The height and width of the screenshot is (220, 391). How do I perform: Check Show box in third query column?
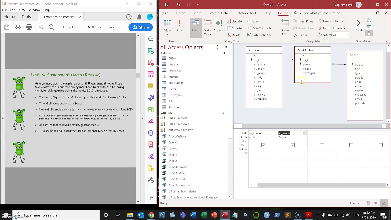[322, 145]
